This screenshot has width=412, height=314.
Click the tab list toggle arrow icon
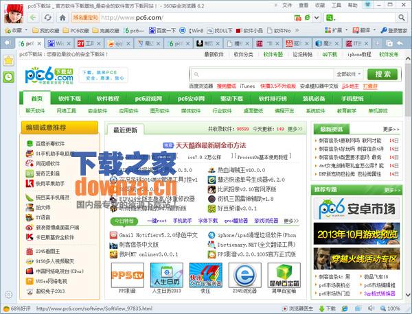pos(8,43)
